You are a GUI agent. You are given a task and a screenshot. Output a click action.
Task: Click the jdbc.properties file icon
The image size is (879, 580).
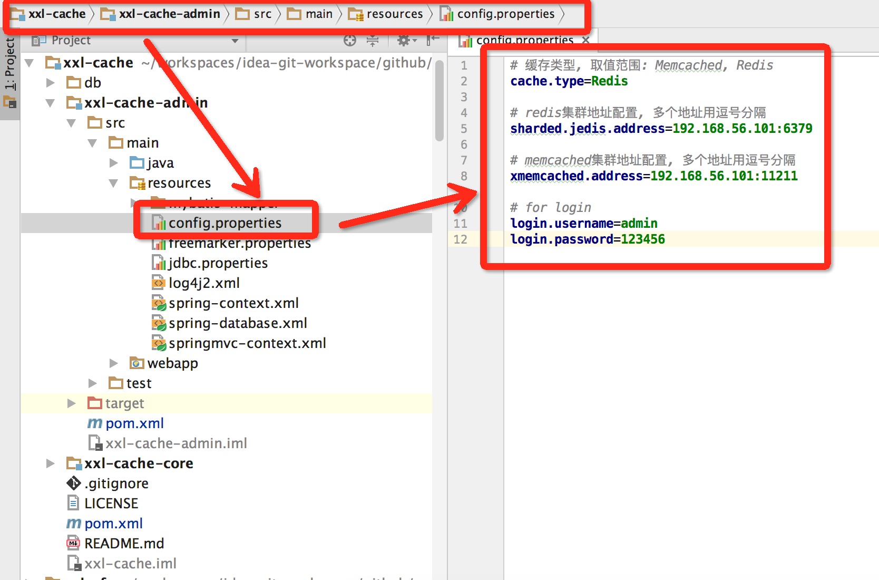pos(158,263)
